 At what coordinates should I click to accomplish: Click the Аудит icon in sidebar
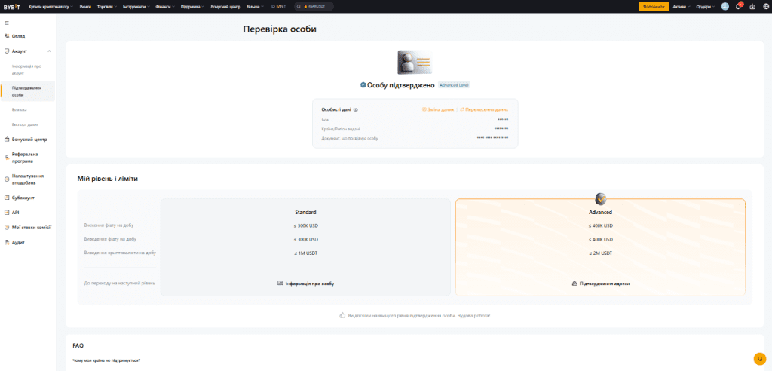tap(6, 242)
